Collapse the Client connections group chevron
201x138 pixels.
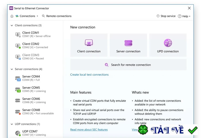click(x=12, y=25)
